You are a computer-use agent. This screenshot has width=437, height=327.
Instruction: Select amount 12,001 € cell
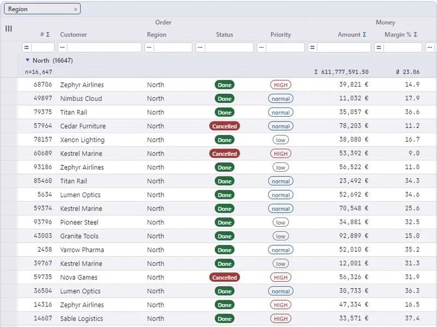[x=353, y=263]
